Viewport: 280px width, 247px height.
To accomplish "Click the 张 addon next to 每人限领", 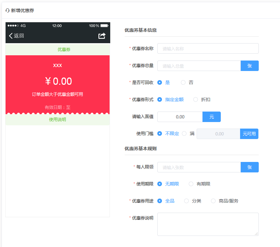I will (250, 167).
